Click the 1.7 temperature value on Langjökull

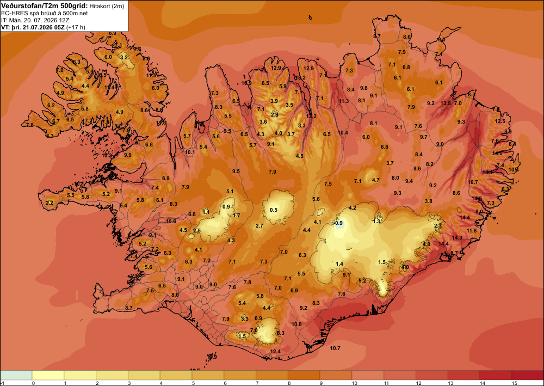[237, 215]
